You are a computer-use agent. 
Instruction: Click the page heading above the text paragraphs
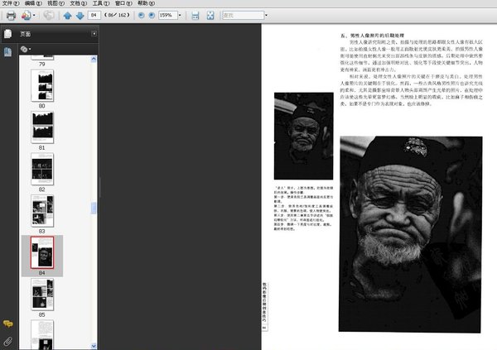372,36
